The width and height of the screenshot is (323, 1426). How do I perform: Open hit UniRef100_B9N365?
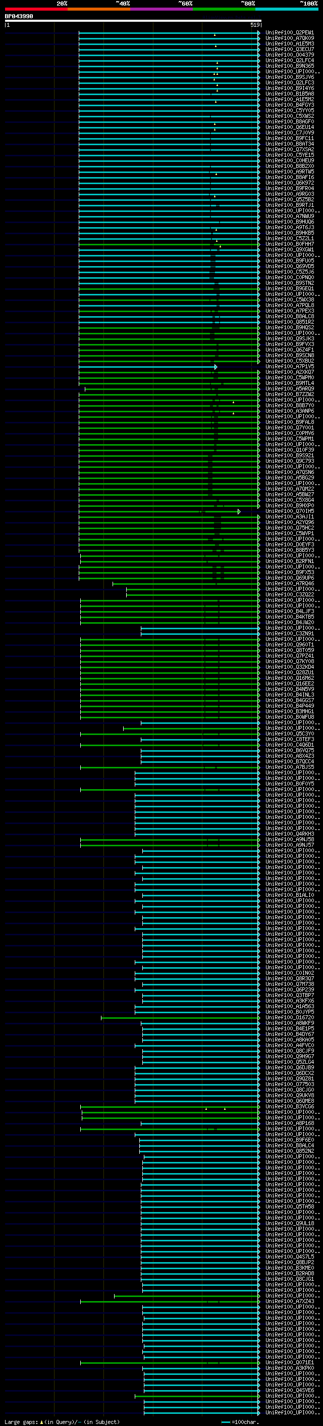[290, 66]
